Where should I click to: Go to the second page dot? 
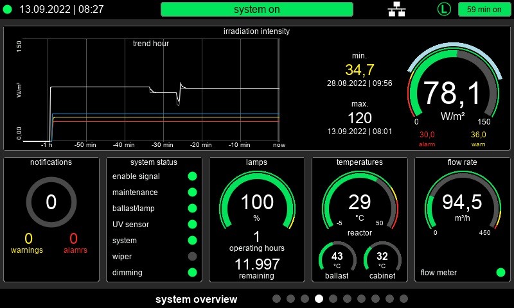click(x=291, y=298)
